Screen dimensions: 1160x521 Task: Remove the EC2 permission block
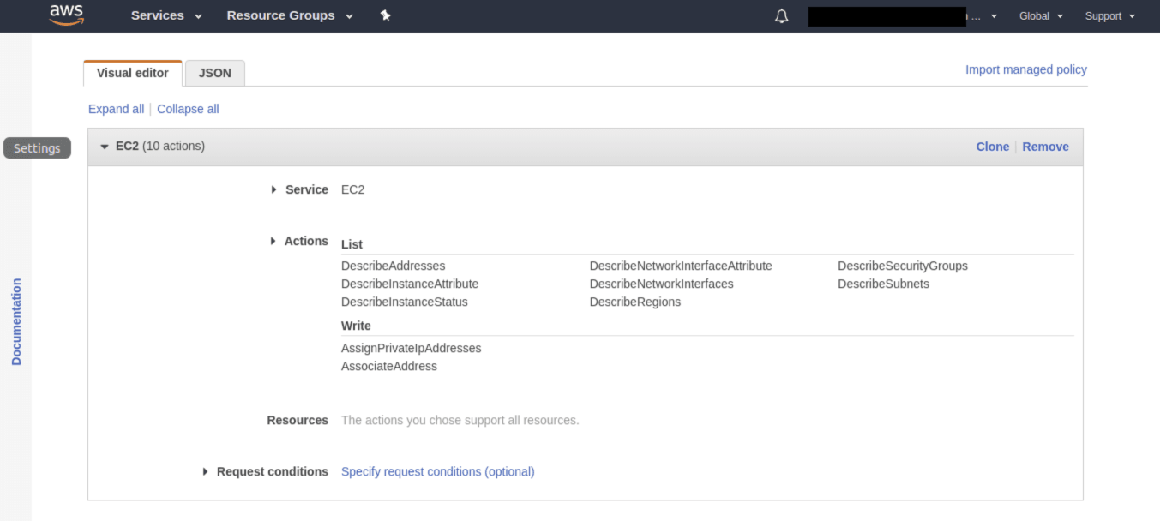[1045, 147]
